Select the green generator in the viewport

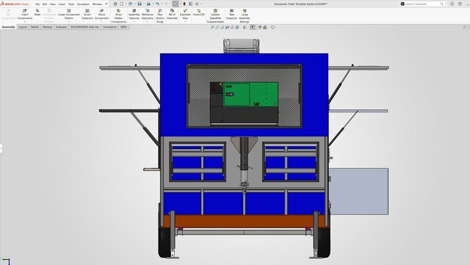click(250, 94)
